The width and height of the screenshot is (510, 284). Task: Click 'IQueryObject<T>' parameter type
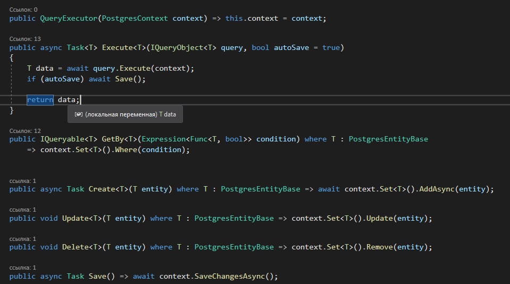click(183, 47)
